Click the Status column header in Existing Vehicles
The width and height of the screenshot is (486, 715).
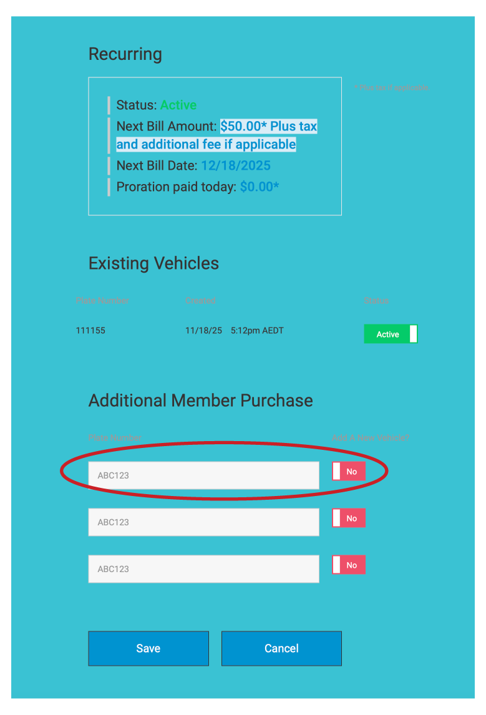point(376,301)
